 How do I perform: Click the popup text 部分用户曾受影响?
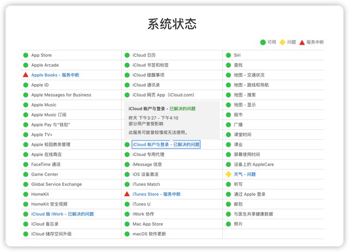146,124
